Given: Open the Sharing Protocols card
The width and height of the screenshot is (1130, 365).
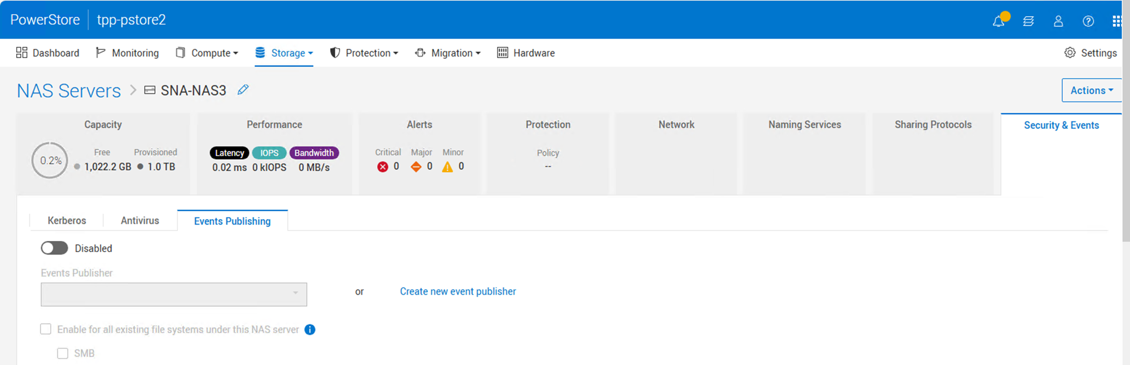Looking at the screenshot, I should tap(933, 154).
